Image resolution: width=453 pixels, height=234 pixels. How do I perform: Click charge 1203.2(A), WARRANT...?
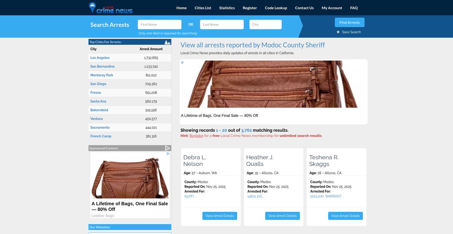tap(327, 196)
